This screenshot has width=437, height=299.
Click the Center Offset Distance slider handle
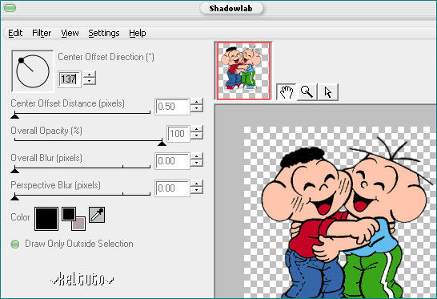[x=14, y=115]
